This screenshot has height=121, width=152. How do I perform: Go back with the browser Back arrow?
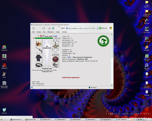(33, 28)
